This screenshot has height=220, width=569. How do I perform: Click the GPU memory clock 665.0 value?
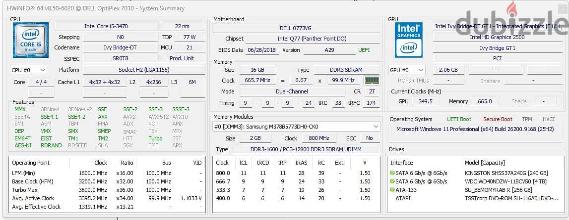click(x=485, y=102)
